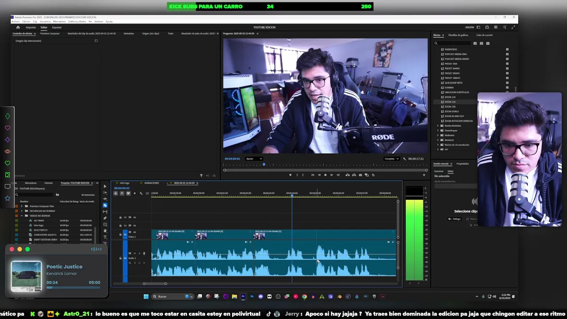Click the program monitor scrub bar playhead

point(264,165)
